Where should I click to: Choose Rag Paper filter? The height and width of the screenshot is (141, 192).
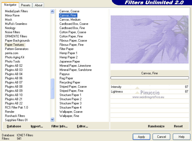pos(66,78)
